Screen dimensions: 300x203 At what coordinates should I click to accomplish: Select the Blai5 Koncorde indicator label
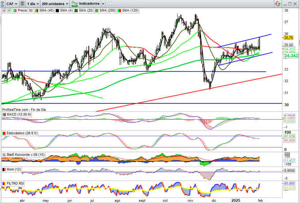point(21,155)
